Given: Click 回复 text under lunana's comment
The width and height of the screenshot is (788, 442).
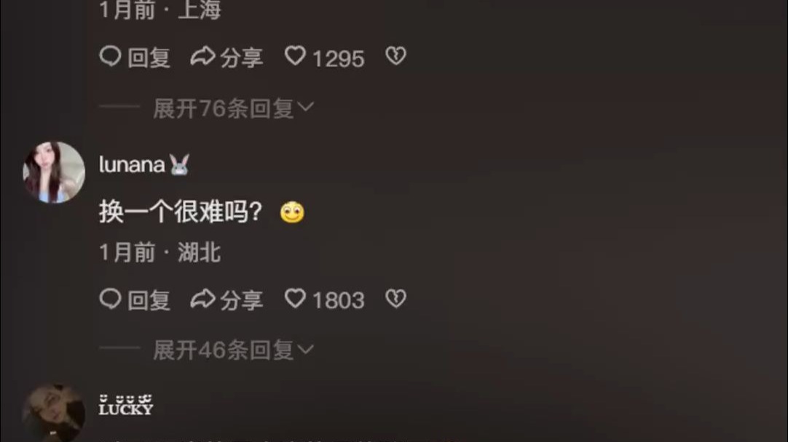Looking at the screenshot, I should click(149, 300).
